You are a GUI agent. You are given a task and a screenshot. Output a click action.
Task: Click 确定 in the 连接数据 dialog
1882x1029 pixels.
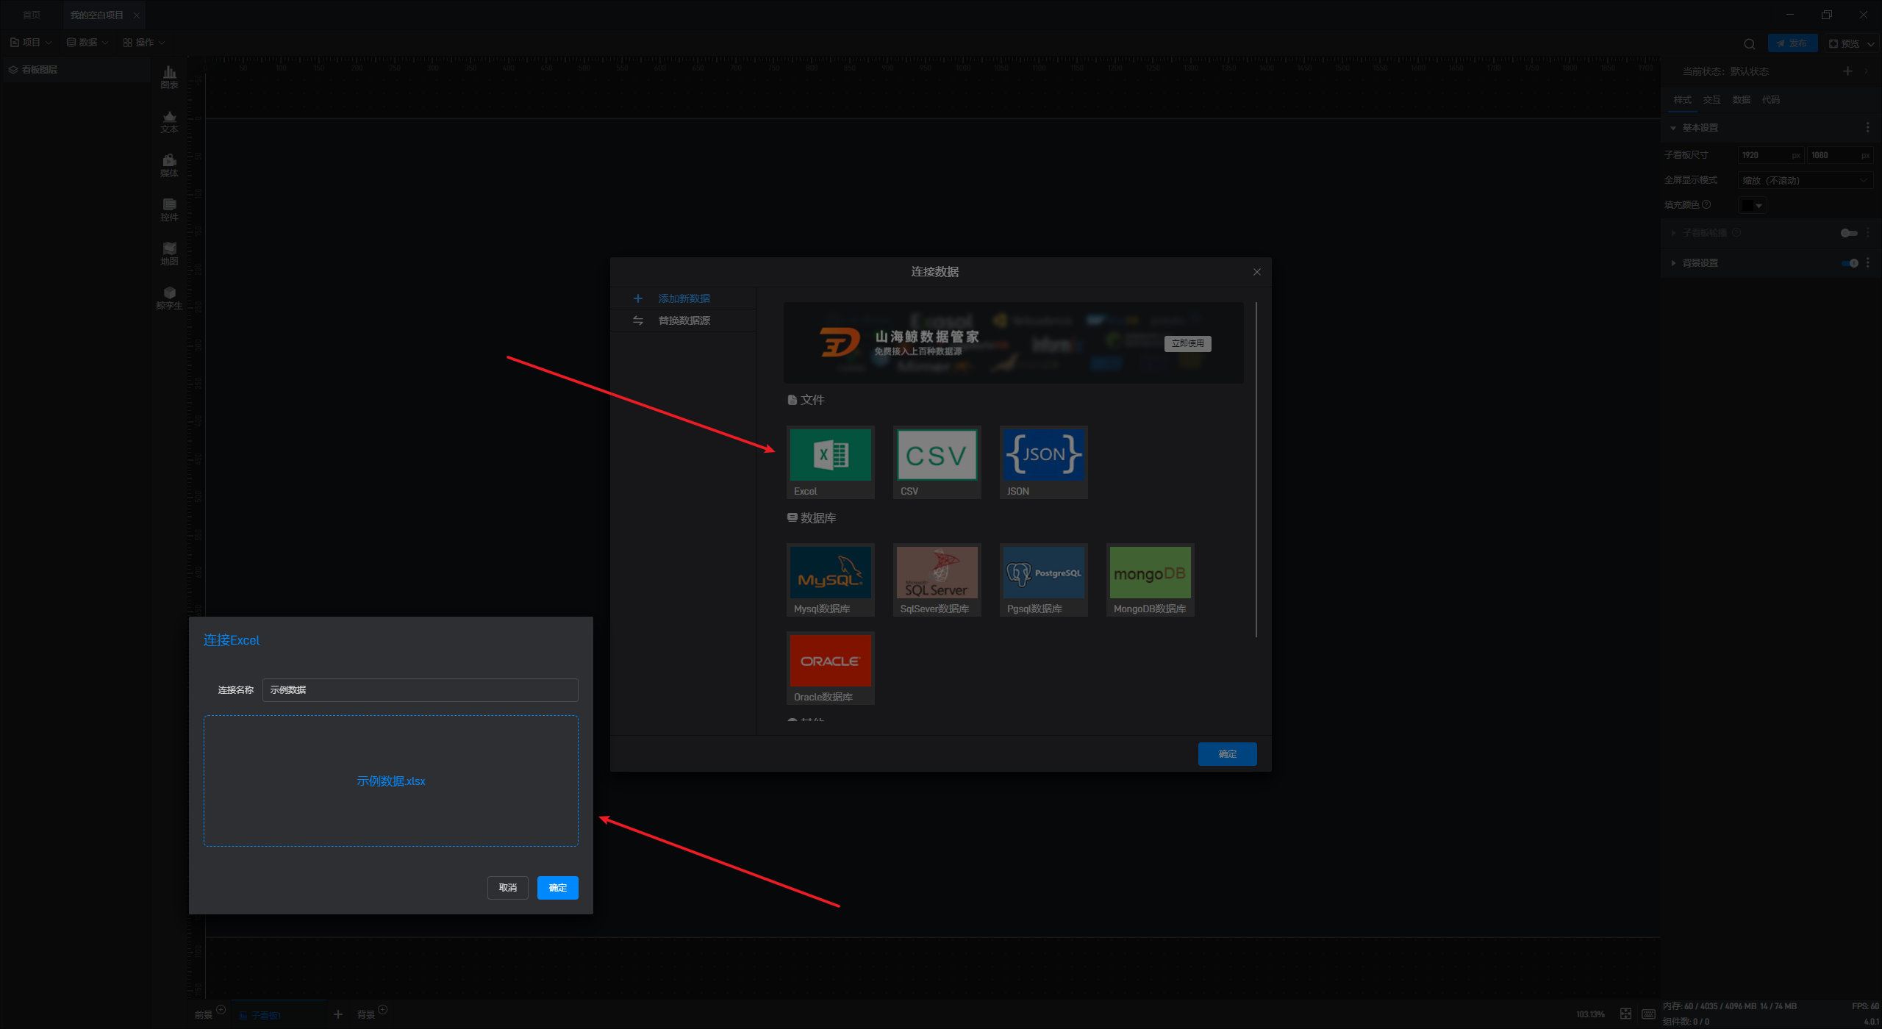click(x=1227, y=754)
